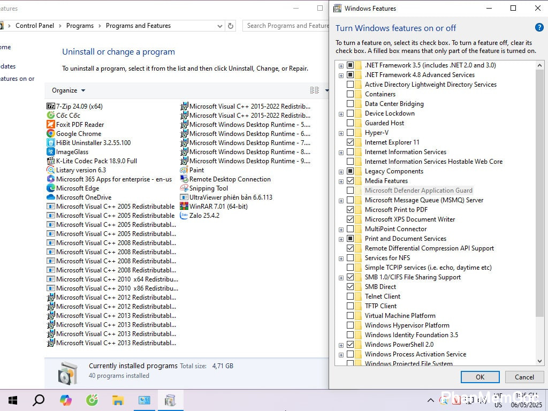
Task: Click the refresh button beside address bar
Action: click(231, 26)
